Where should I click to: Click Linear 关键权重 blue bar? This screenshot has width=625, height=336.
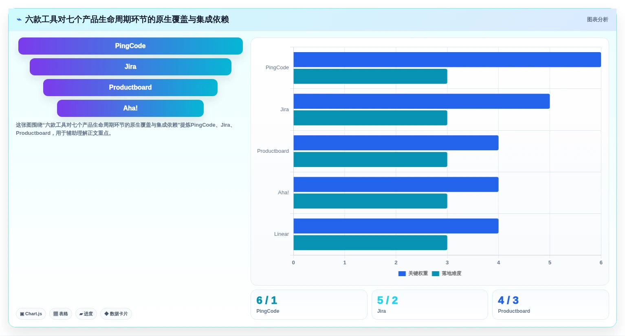(x=396, y=226)
